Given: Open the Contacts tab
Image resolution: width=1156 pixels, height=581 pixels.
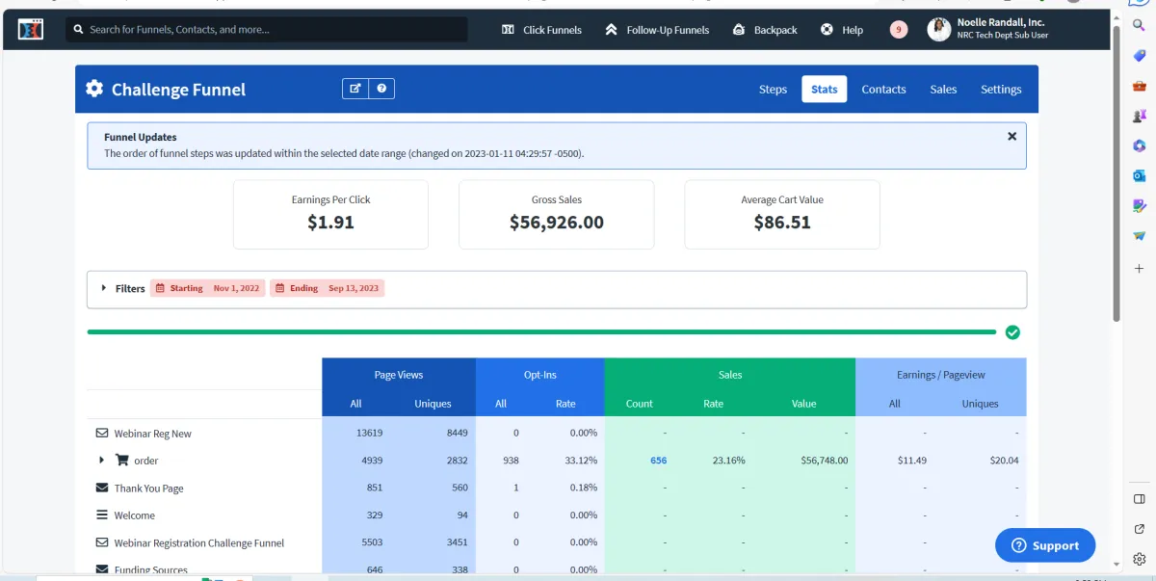Looking at the screenshot, I should (x=883, y=90).
